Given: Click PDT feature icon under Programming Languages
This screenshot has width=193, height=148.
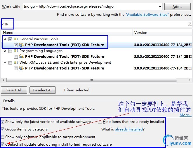Looking at the screenshot, I should [21, 57].
